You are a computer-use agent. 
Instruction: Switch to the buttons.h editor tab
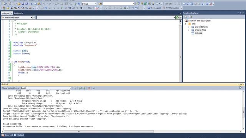click(x=18, y=13)
